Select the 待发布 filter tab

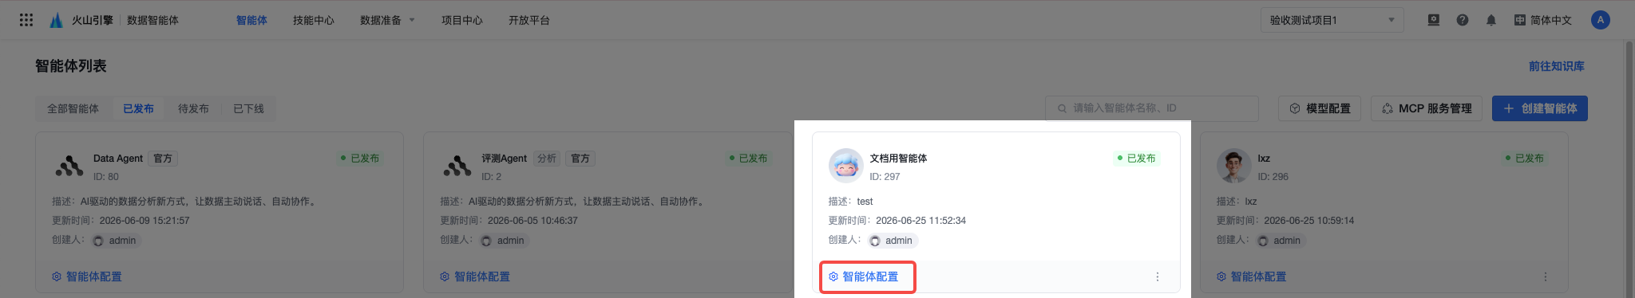pyautogui.click(x=193, y=108)
